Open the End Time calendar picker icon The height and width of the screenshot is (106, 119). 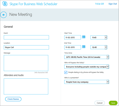pos(84,47)
